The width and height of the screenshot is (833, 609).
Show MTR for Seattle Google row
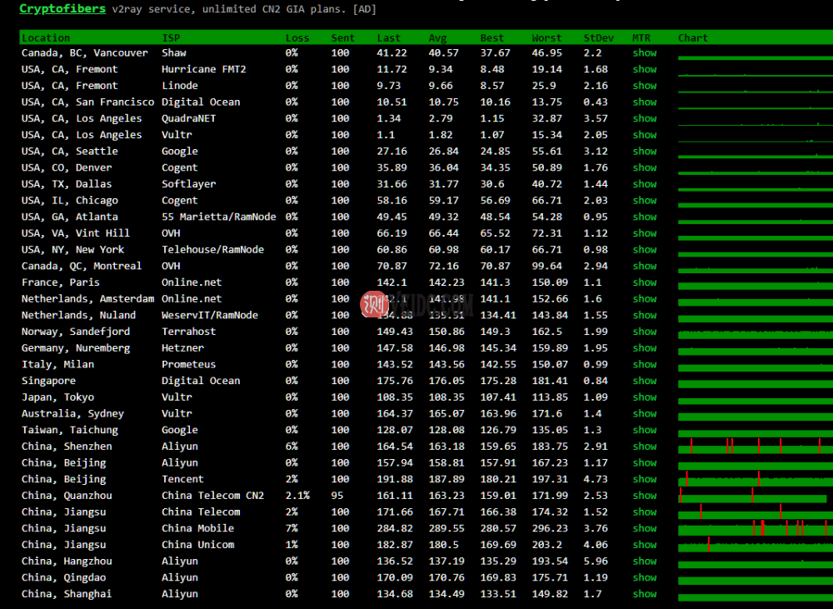click(644, 151)
